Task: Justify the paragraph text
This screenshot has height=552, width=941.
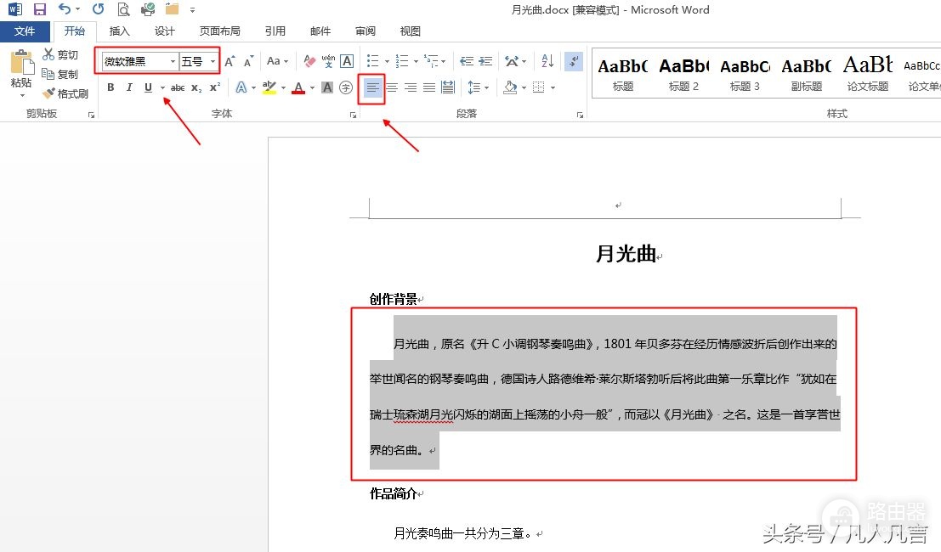Action: click(429, 88)
